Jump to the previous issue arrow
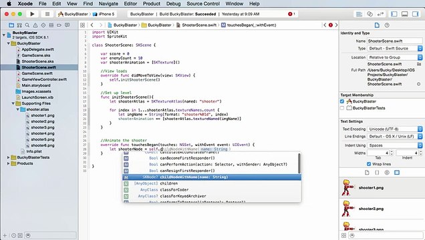 pos(325,25)
